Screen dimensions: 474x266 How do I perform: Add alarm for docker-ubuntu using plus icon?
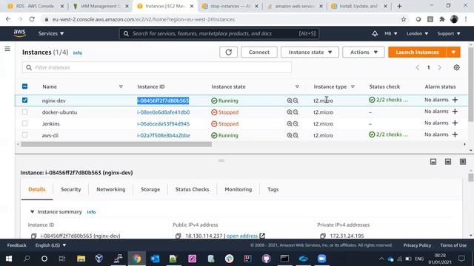pos(455,112)
